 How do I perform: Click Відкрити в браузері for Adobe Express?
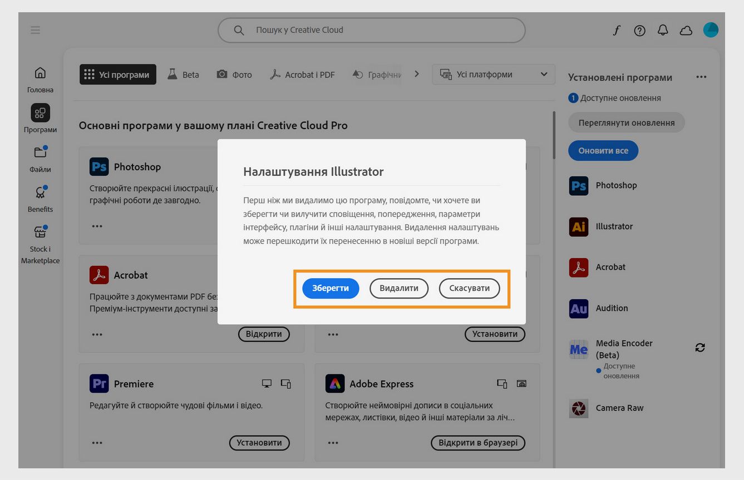point(478,443)
